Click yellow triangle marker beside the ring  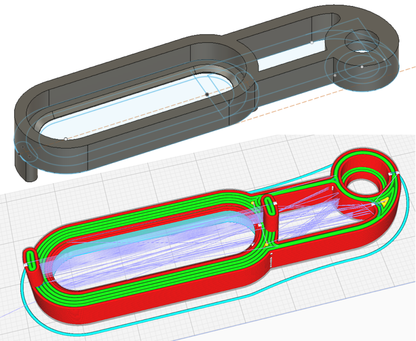click(384, 200)
